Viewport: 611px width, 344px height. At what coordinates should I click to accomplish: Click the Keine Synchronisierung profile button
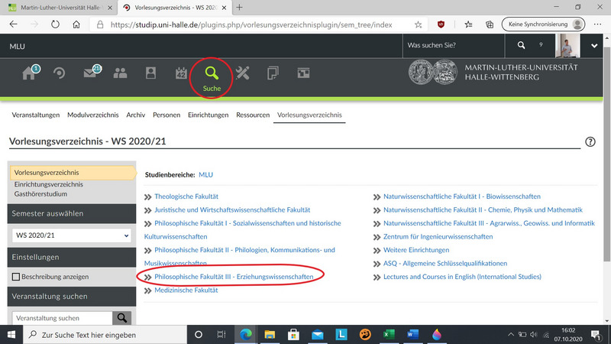pyautogui.click(x=543, y=24)
